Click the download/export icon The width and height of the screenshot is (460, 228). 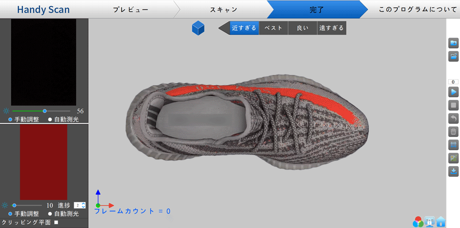[x=453, y=171]
